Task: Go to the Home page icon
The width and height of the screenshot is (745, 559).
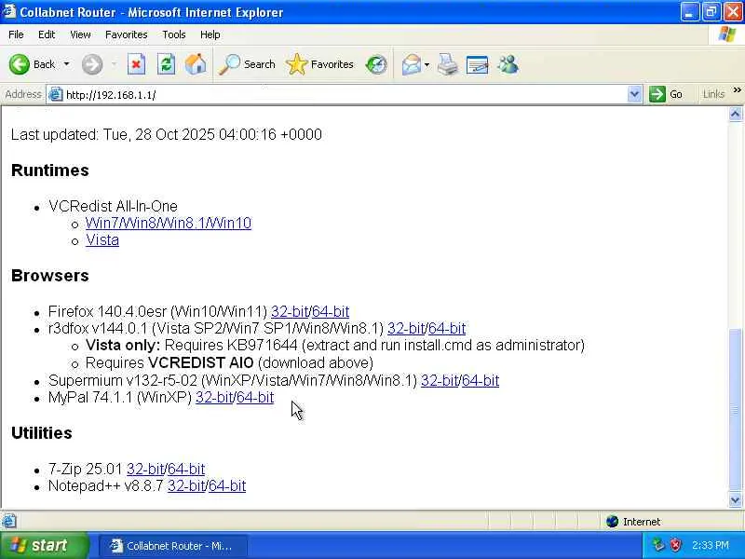Action: pyautogui.click(x=196, y=64)
